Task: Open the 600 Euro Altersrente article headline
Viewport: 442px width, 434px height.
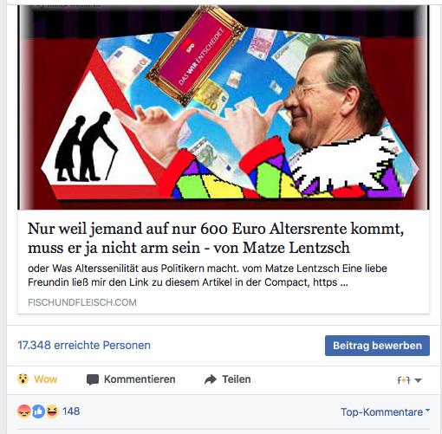Action: 216,238
